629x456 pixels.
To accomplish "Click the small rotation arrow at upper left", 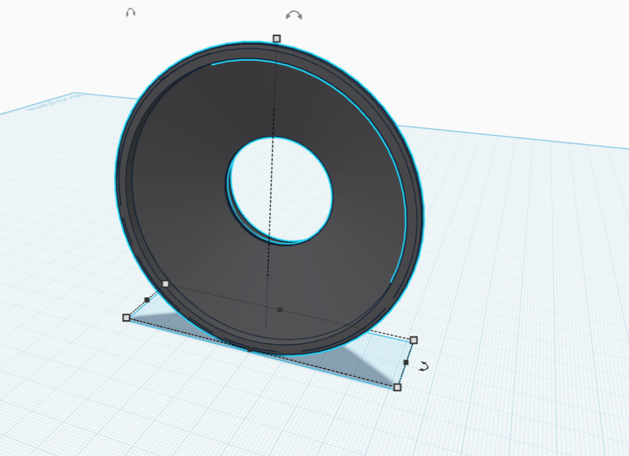I will [131, 12].
